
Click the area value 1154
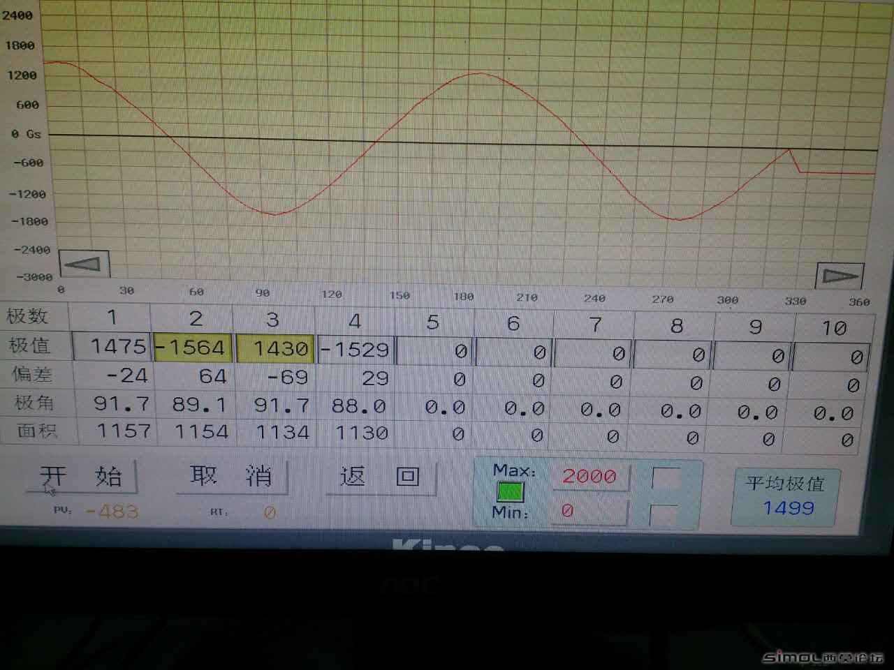(202, 431)
